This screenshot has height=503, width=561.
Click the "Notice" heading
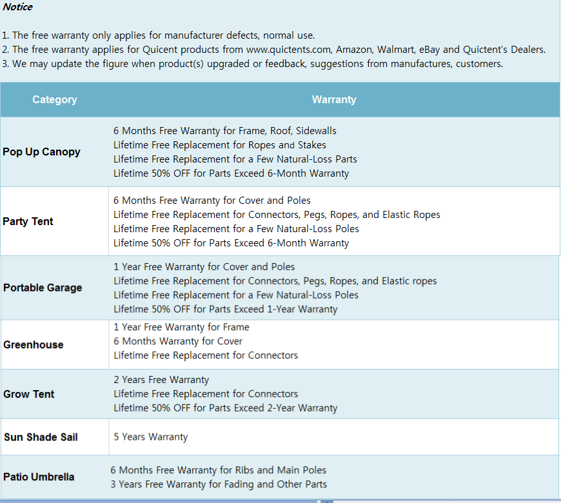(x=17, y=7)
